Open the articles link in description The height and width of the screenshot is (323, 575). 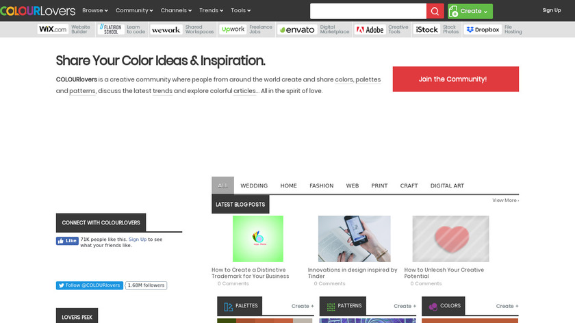click(x=244, y=90)
